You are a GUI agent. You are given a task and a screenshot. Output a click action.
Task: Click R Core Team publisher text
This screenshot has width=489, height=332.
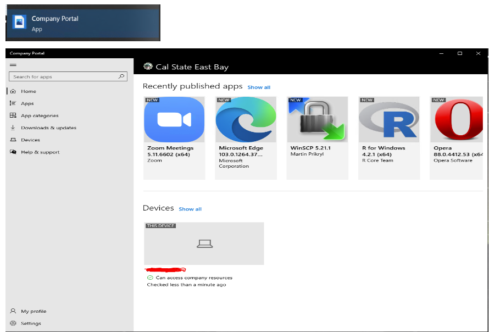coord(377,161)
